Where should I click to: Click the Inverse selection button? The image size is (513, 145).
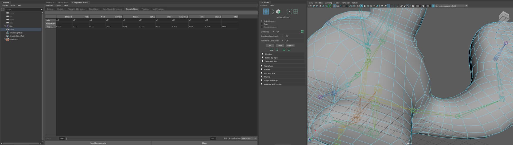290,45
